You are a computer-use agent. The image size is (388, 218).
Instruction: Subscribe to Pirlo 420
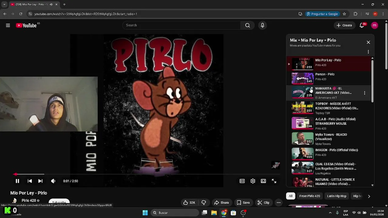point(59,202)
